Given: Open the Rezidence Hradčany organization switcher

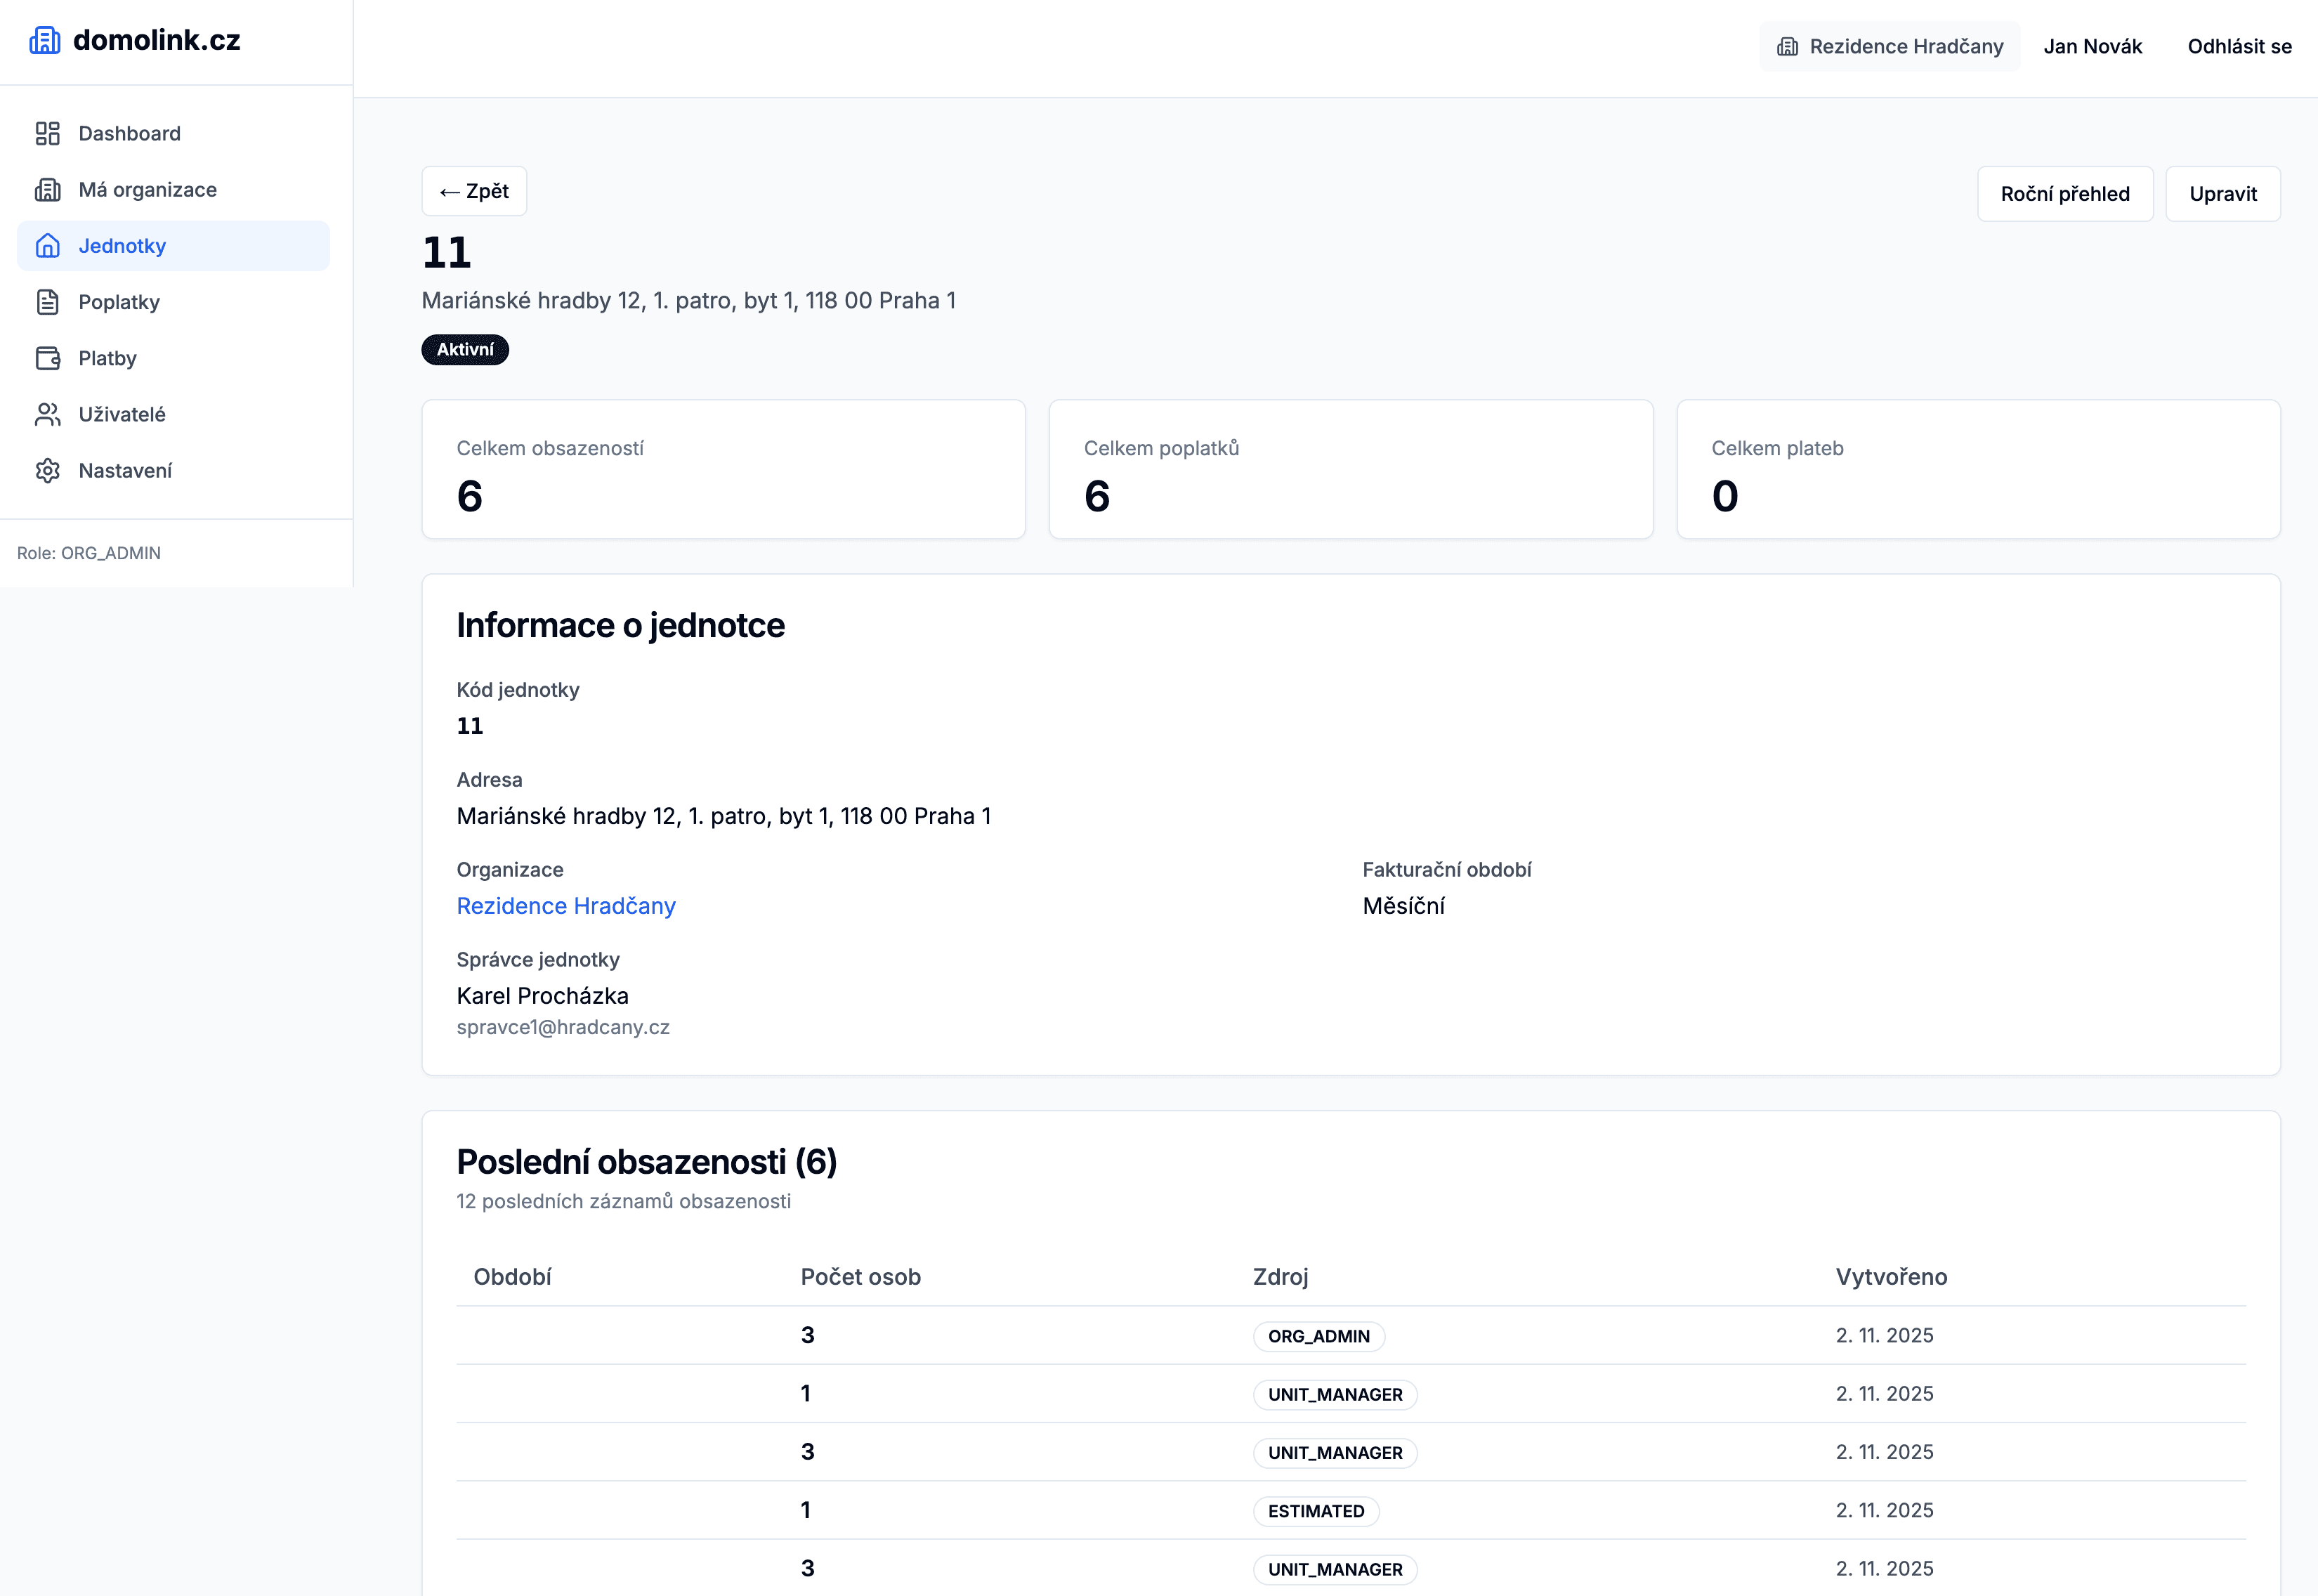Looking at the screenshot, I should [x=1889, y=46].
